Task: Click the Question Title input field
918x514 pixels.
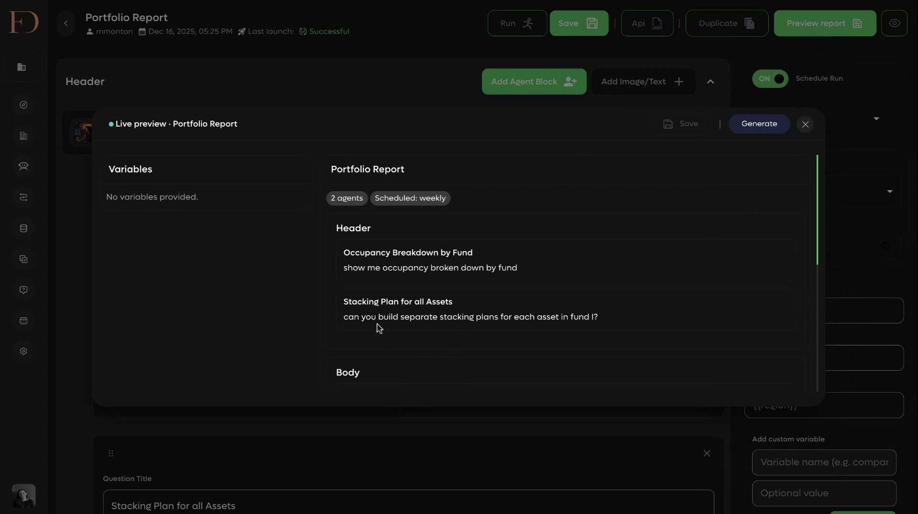Action: coord(408,502)
